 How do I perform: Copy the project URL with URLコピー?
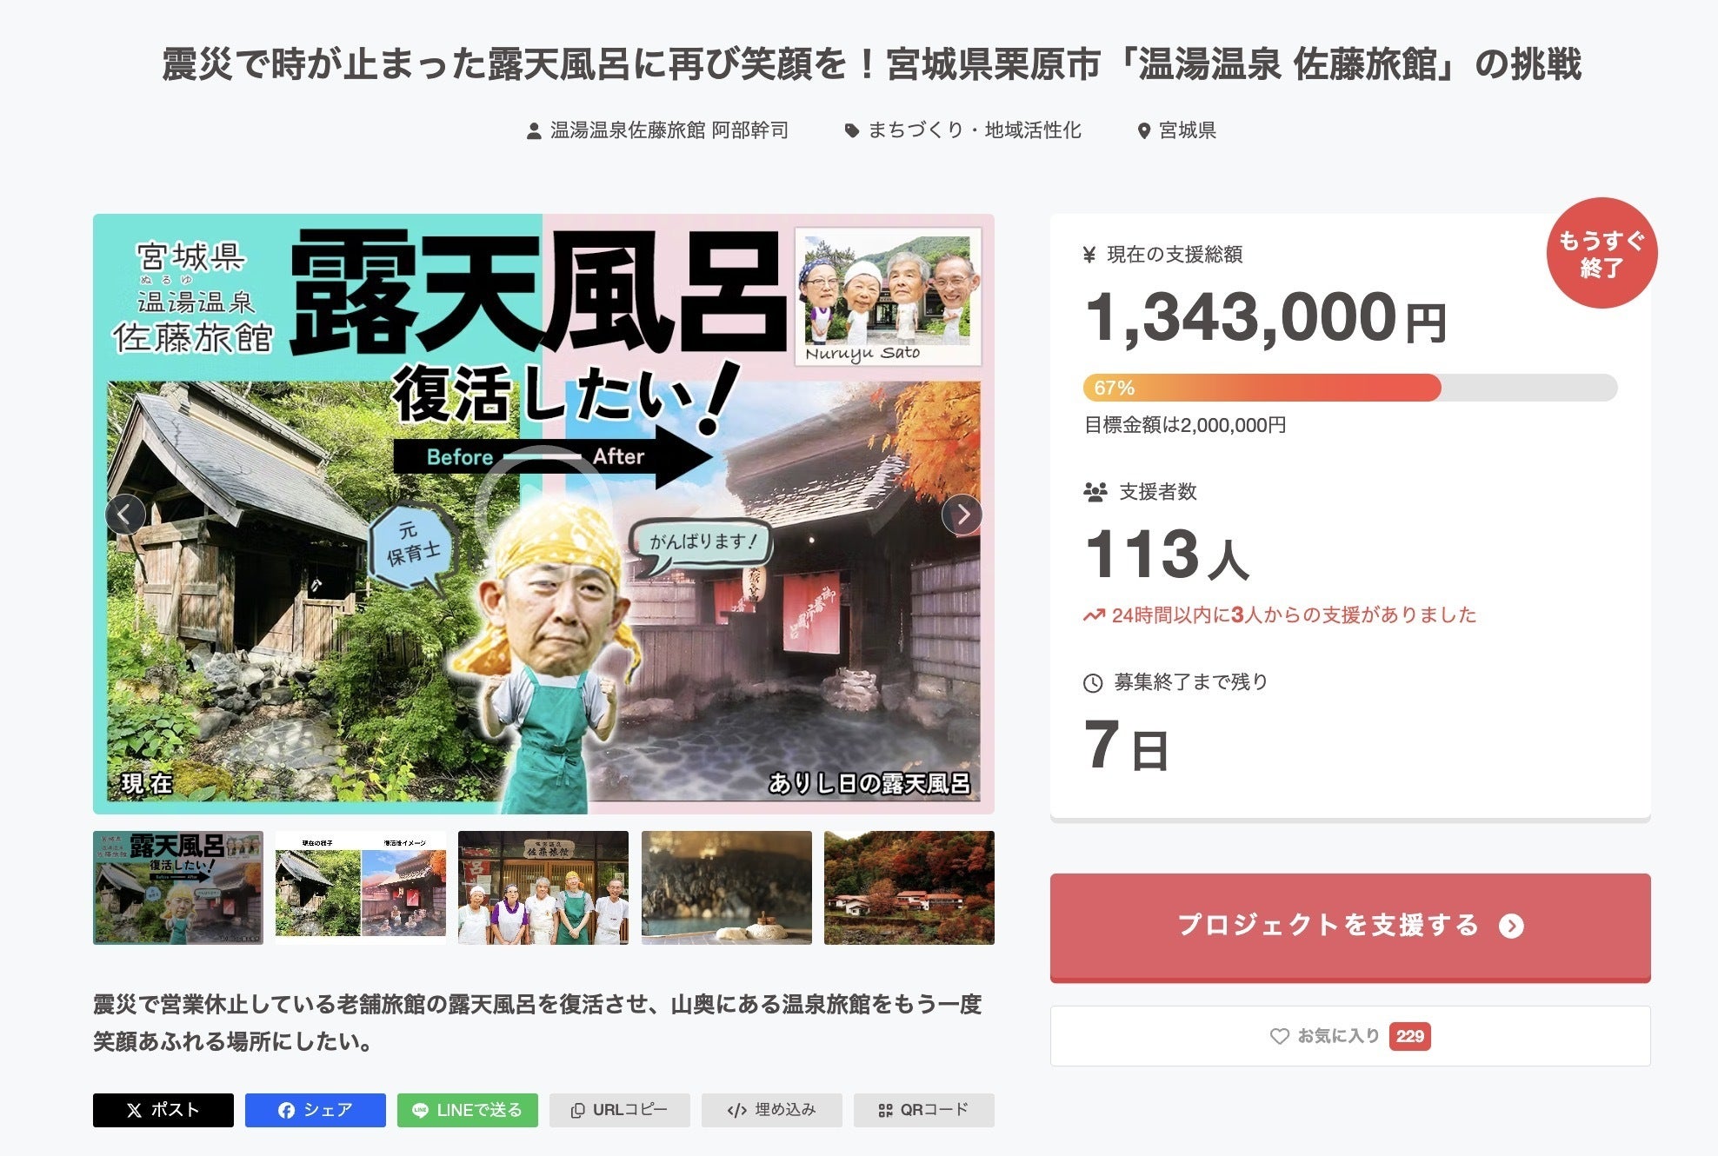(x=619, y=1111)
